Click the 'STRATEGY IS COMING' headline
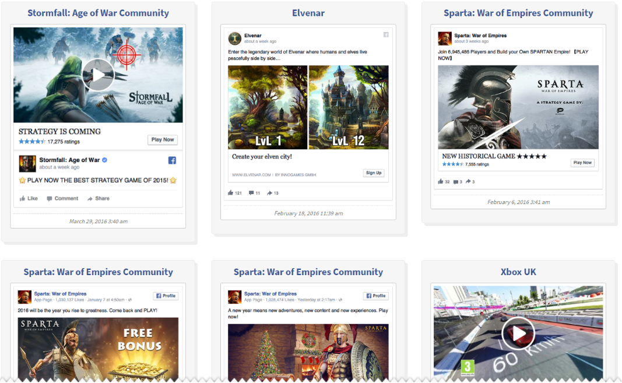 (59, 131)
